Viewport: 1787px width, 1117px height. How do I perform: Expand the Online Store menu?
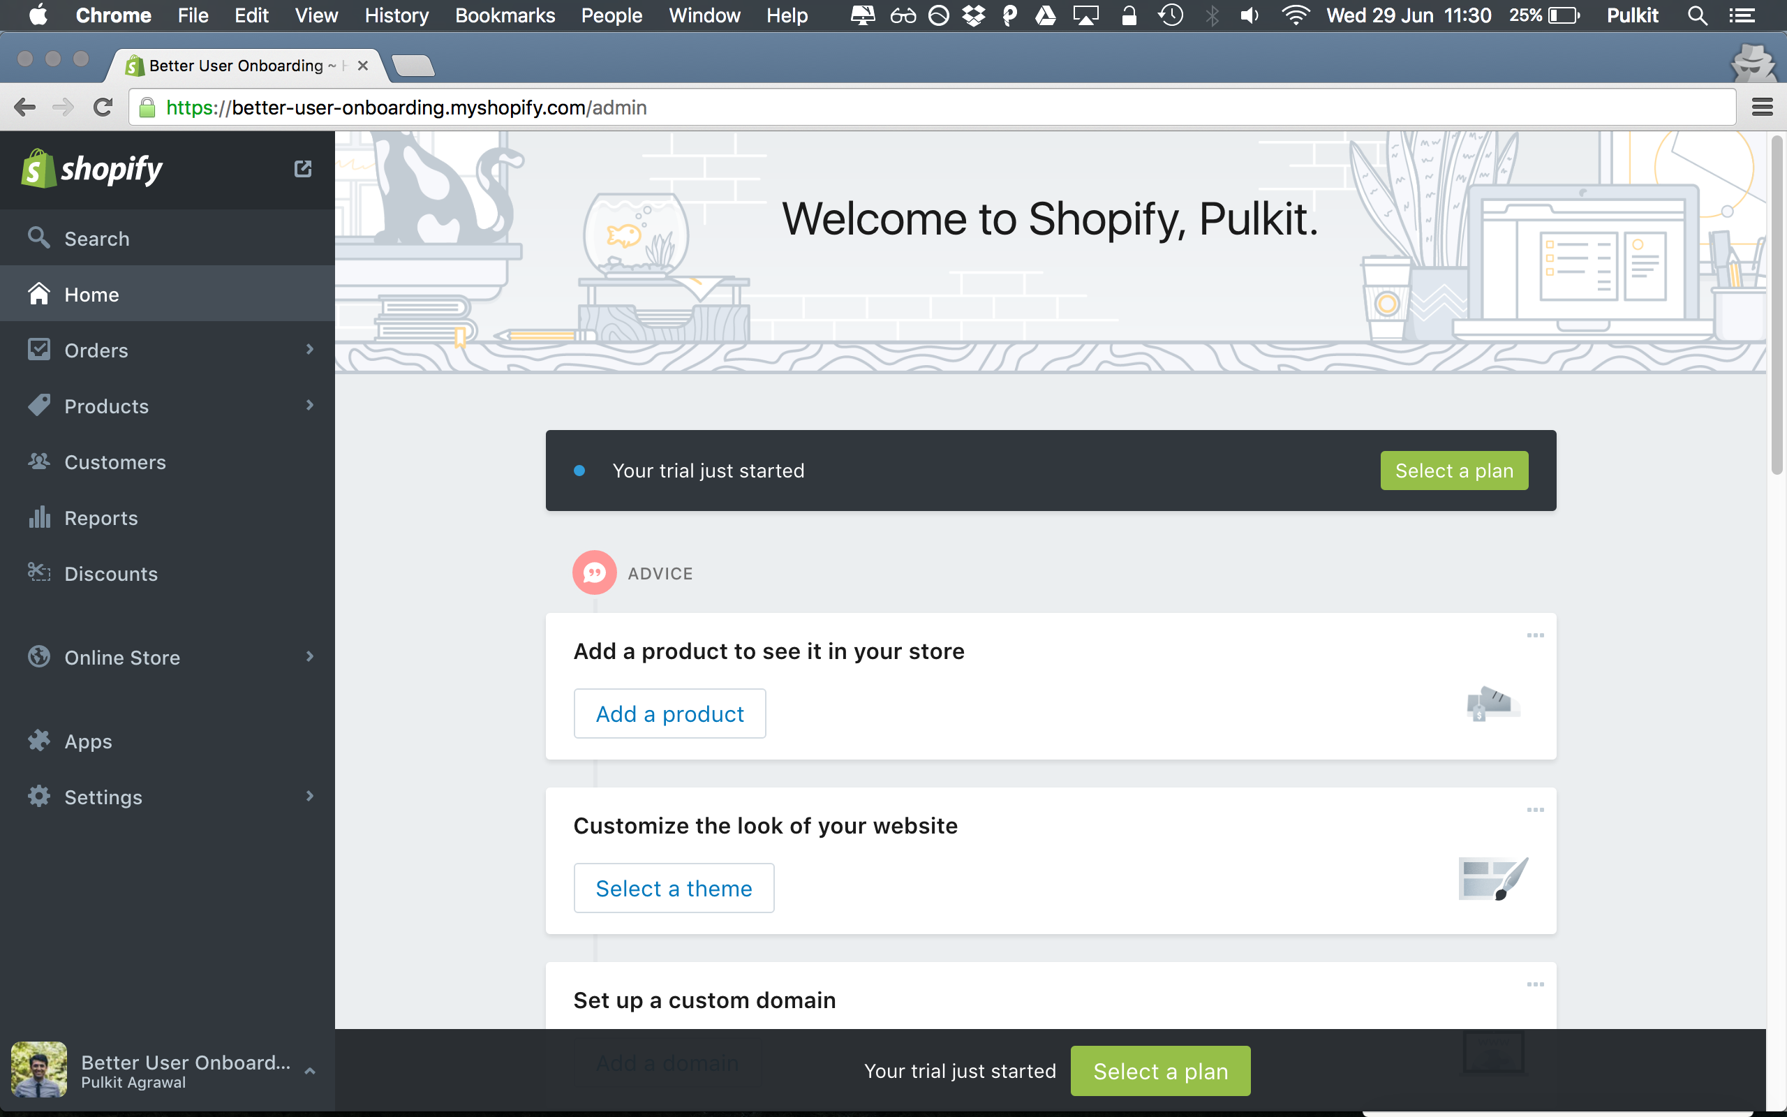point(122,658)
